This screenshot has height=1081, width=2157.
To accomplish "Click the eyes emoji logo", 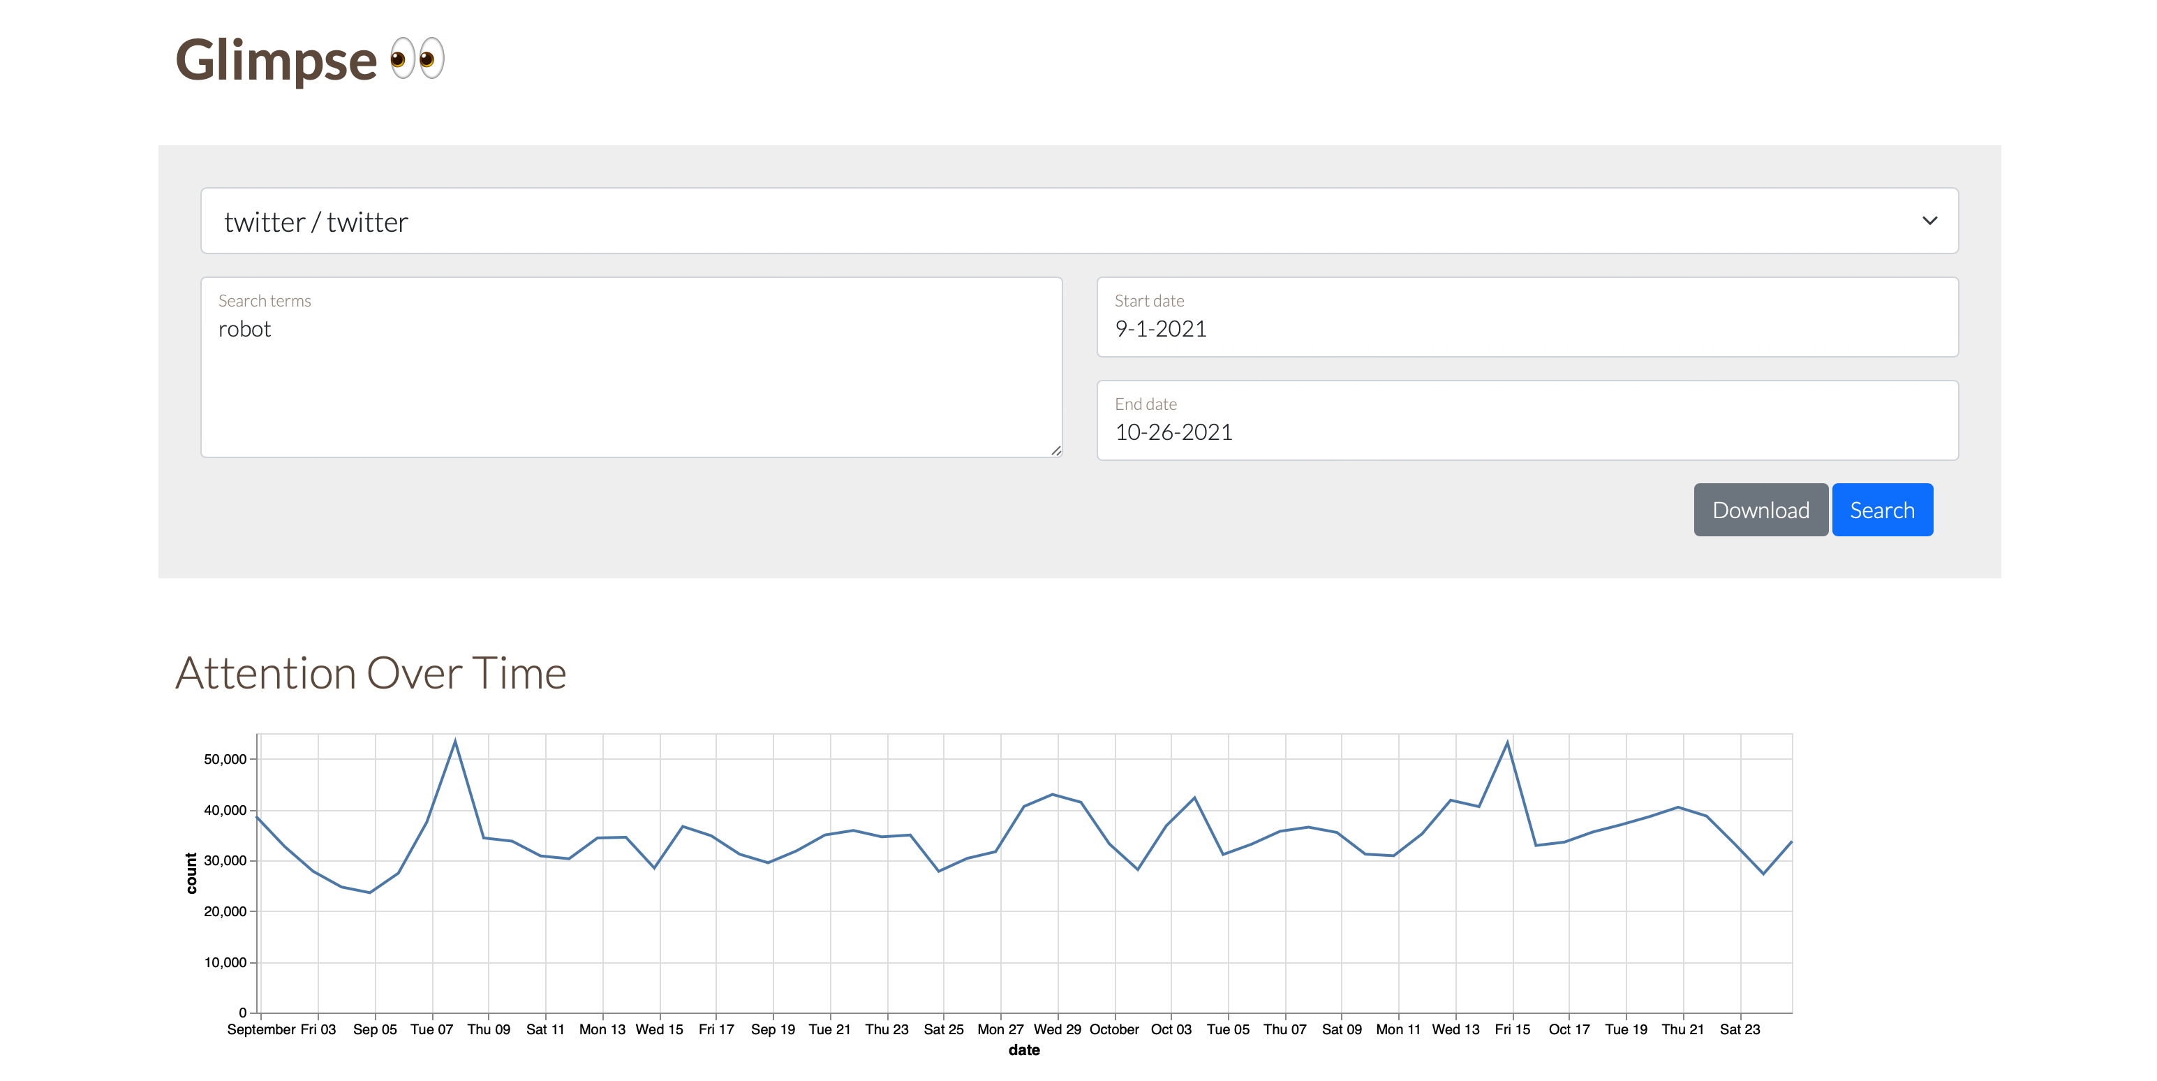I will [x=417, y=59].
